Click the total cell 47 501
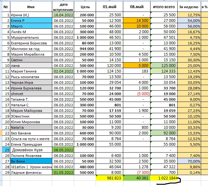This screenshot has width=208, height=186. 164,38
